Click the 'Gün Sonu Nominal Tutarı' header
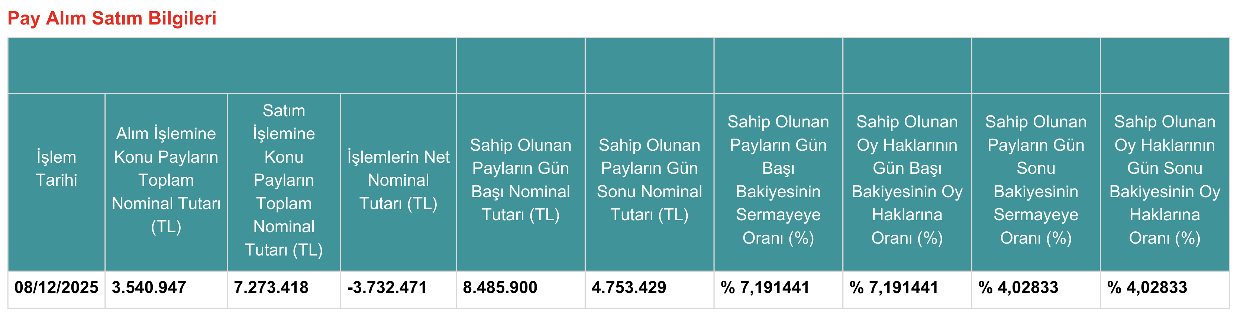 (x=649, y=180)
